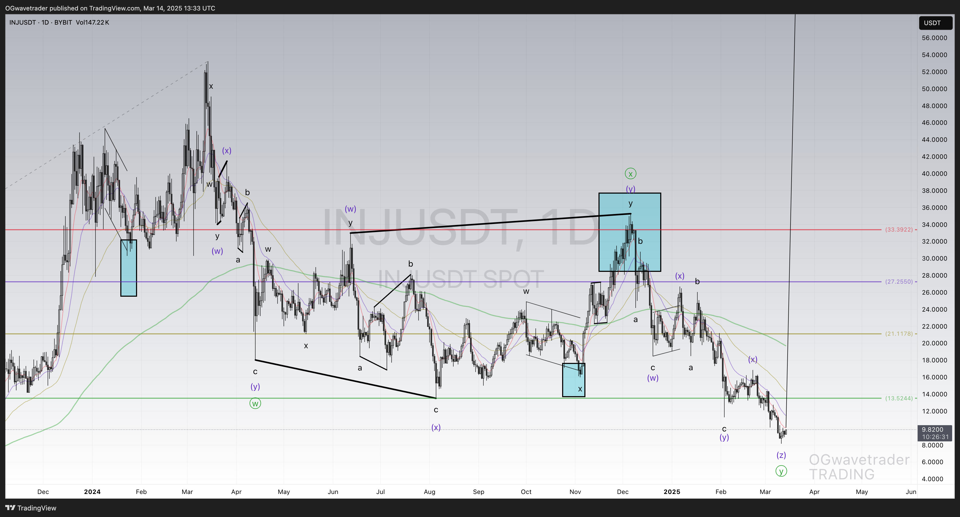Click 20.0000 on the price axis

click(934, 343)
